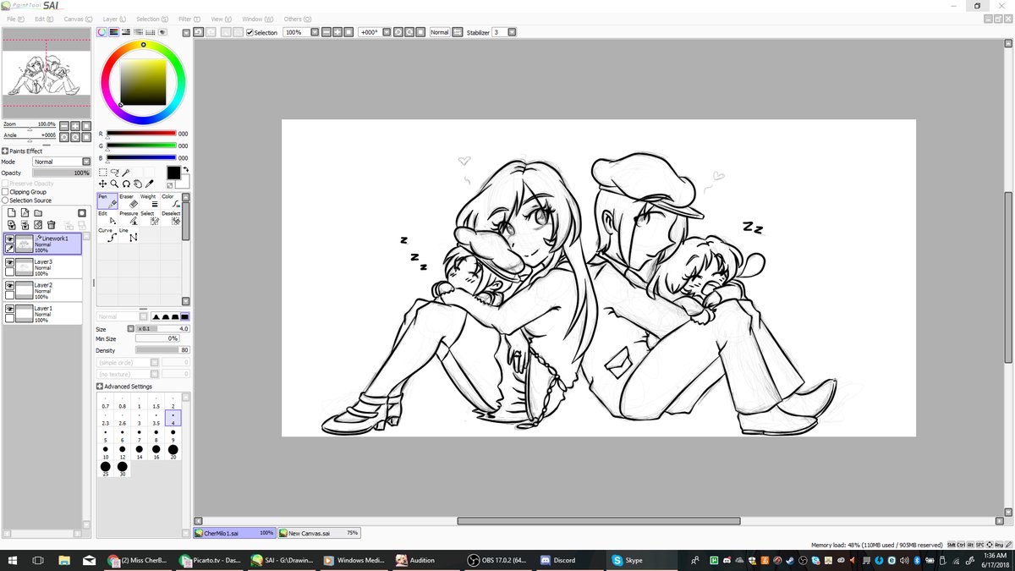Pick the magic wand selection tool
This screenshot has height=571, width=1015.
pyautogui.click(x=126, y=173)
